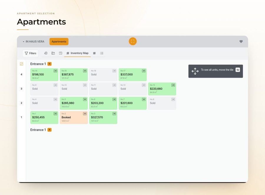Click floor number 3 label
The height and width of the screenshot is (195, 265).
tap(21, 89)
